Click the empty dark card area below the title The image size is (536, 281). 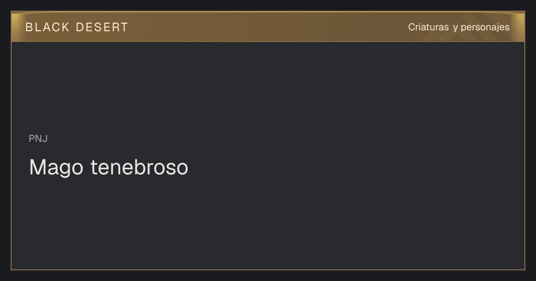(268, 223)
